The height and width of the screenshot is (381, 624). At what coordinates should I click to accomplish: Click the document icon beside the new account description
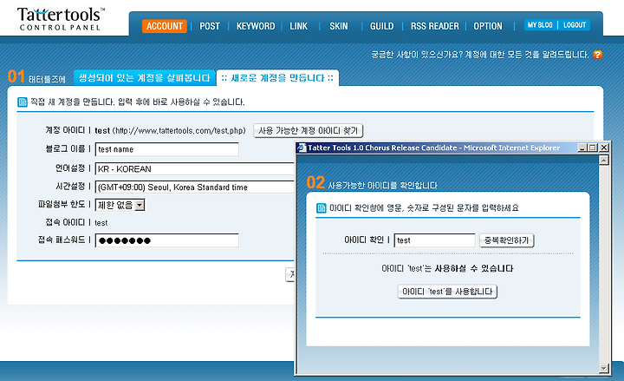23,102
